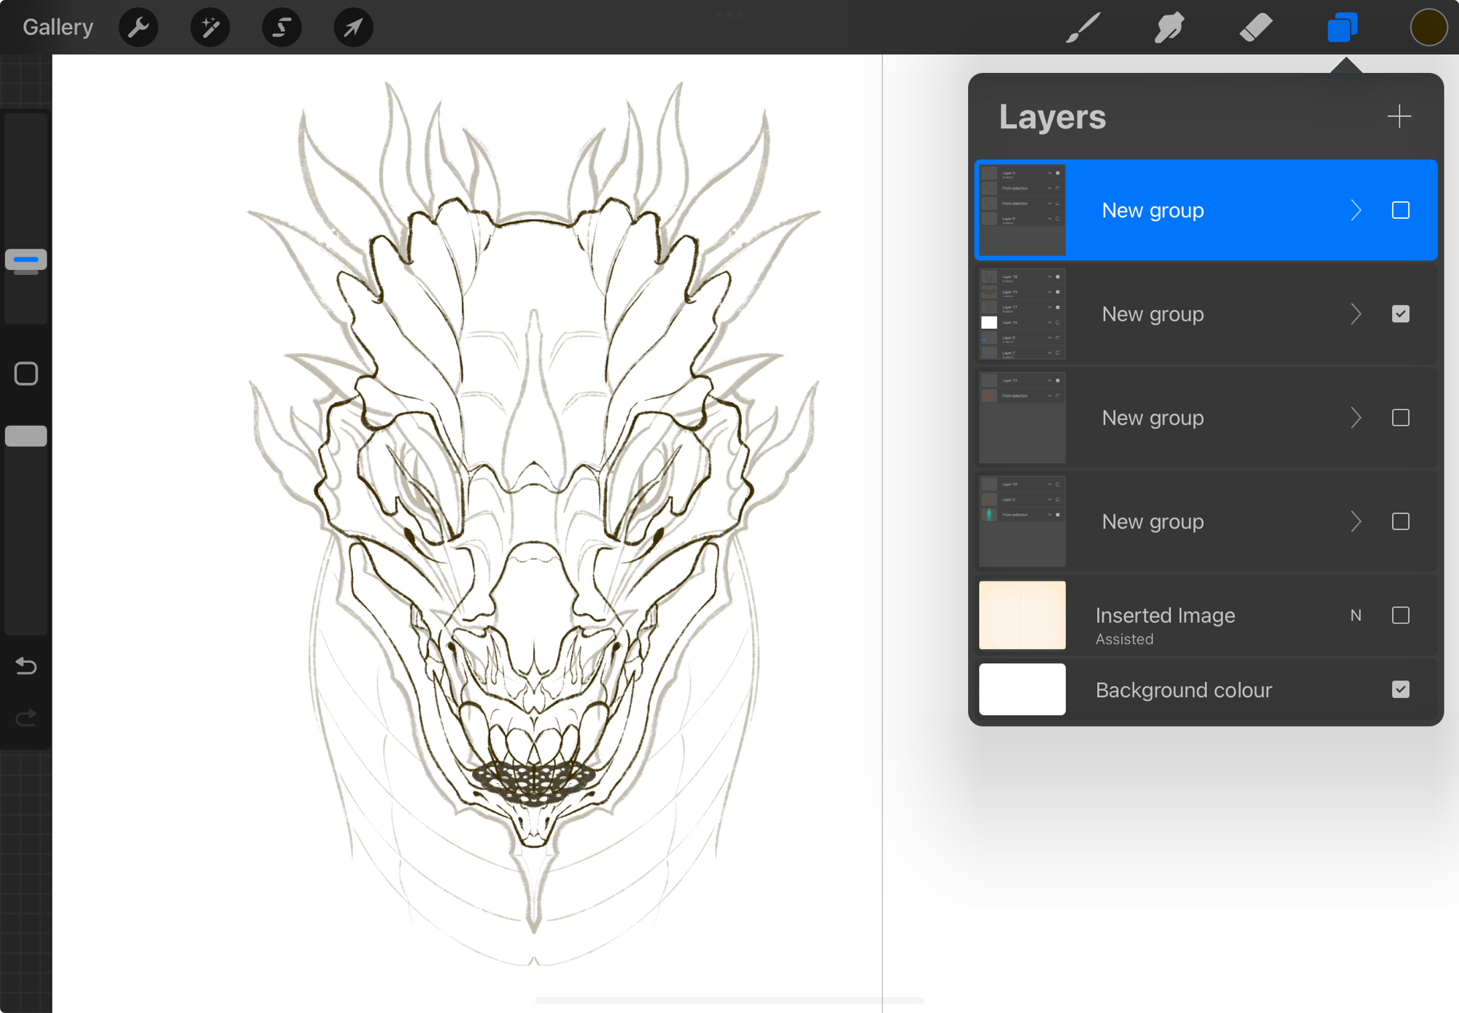Select the Smudge tool
The height and width of the screenshot is (1013, 1459).
click(1169, 28)
